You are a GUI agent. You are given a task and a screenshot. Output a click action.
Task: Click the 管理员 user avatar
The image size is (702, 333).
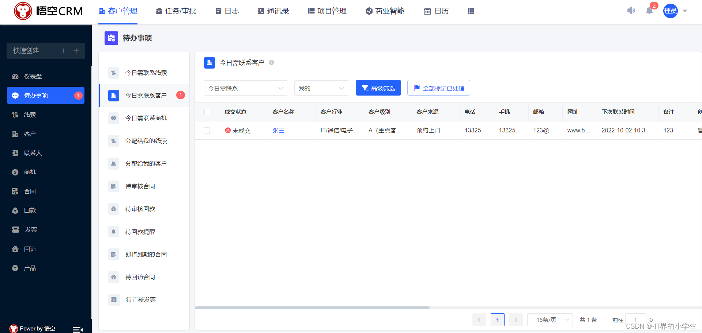pos(671,11)
